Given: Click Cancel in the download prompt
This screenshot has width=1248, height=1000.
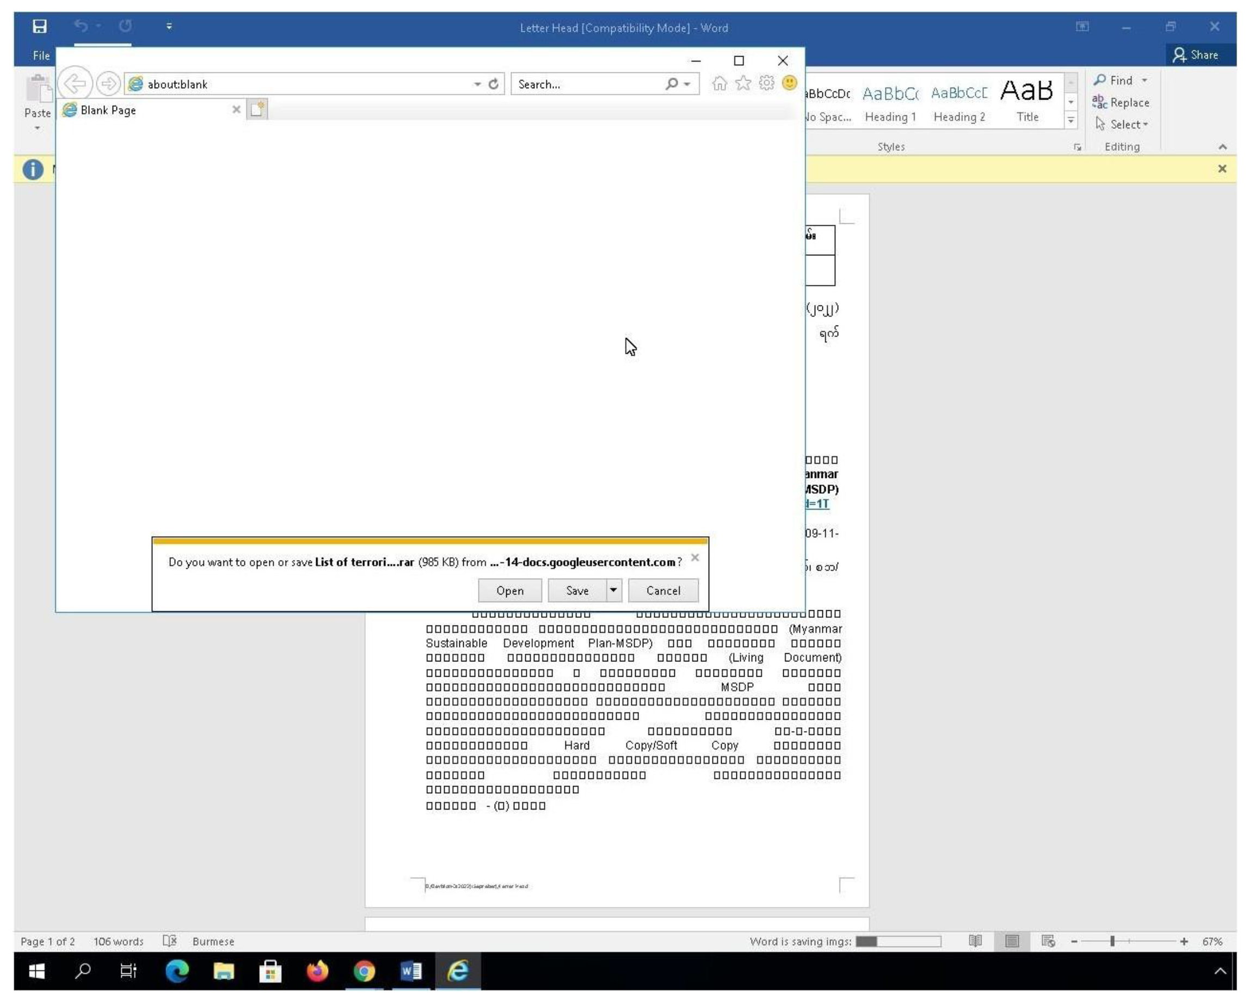Looking at the screenshot, I should (x=663, y=591).
